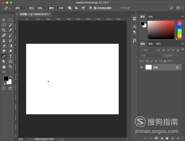The width and height of the screenshot is (185, 141).
Task: Toggle Auto Add/Delete checkbox
Action: (x=95, y=8)
